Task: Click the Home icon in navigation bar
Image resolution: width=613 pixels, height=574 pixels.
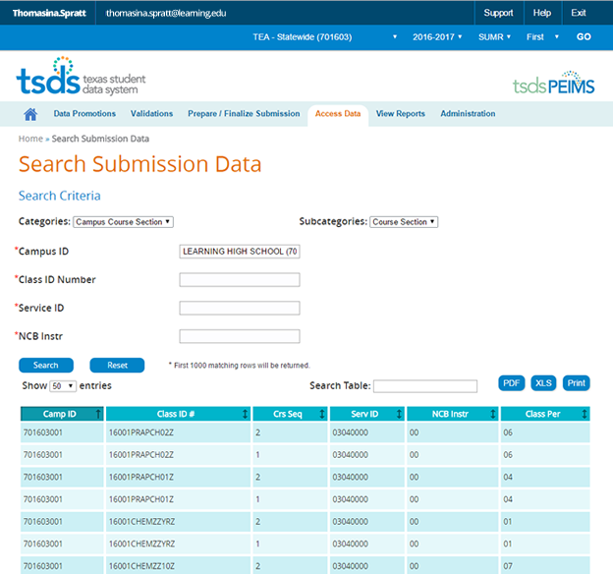Action: tap(30, 114)
